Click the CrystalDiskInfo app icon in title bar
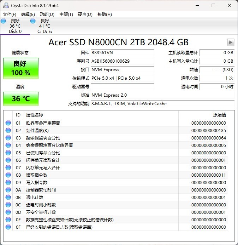This screenshot has width=238, height=245. 6,6
